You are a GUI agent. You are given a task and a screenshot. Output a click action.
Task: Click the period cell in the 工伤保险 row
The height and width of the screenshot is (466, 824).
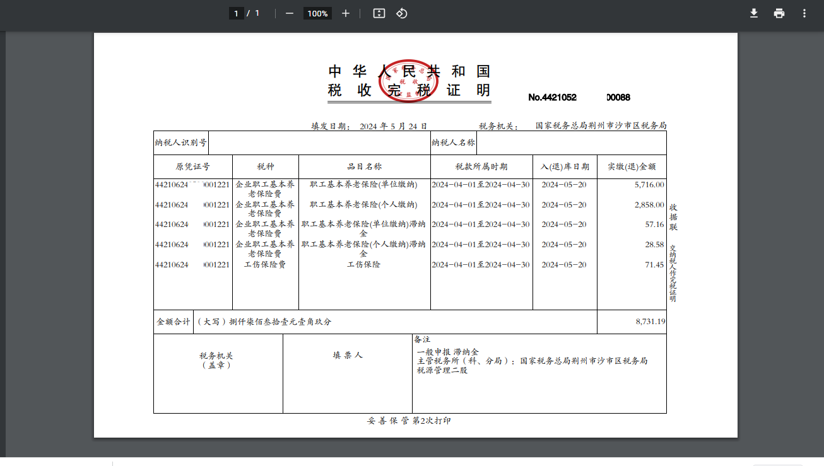(x=481, y=265)
